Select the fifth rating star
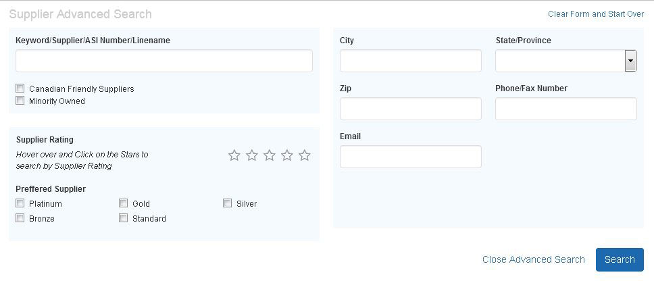The image size is (654, 281). 305,155
